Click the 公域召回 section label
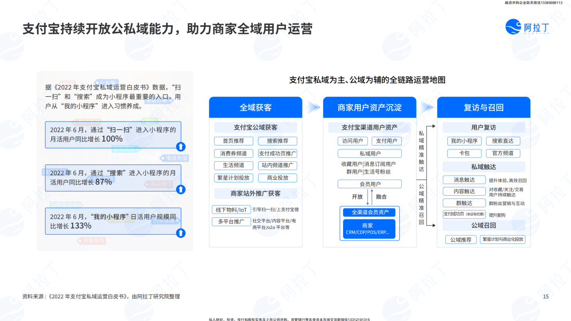The image size is (571, 321). click(484, 225)
